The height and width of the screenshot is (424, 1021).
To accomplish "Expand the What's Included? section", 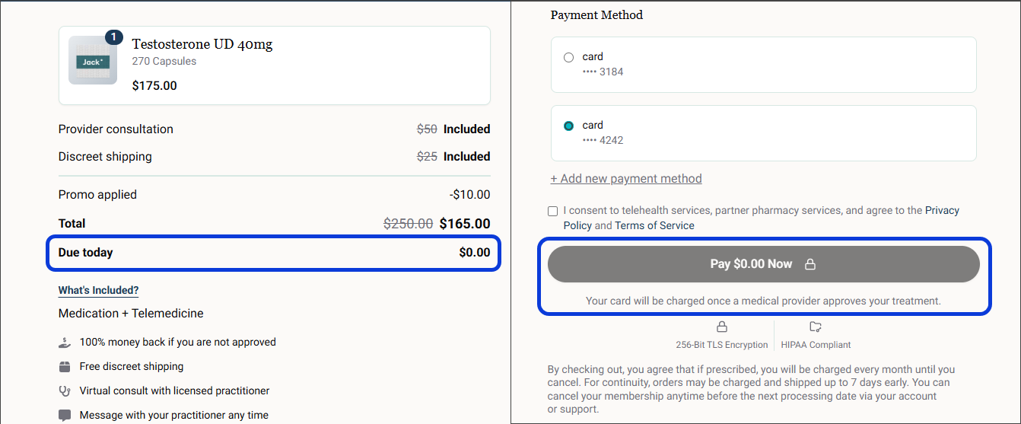I will pos(98,290).
